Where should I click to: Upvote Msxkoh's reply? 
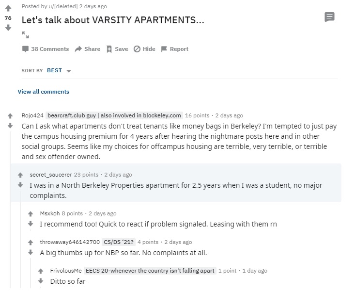pos(31,214)
